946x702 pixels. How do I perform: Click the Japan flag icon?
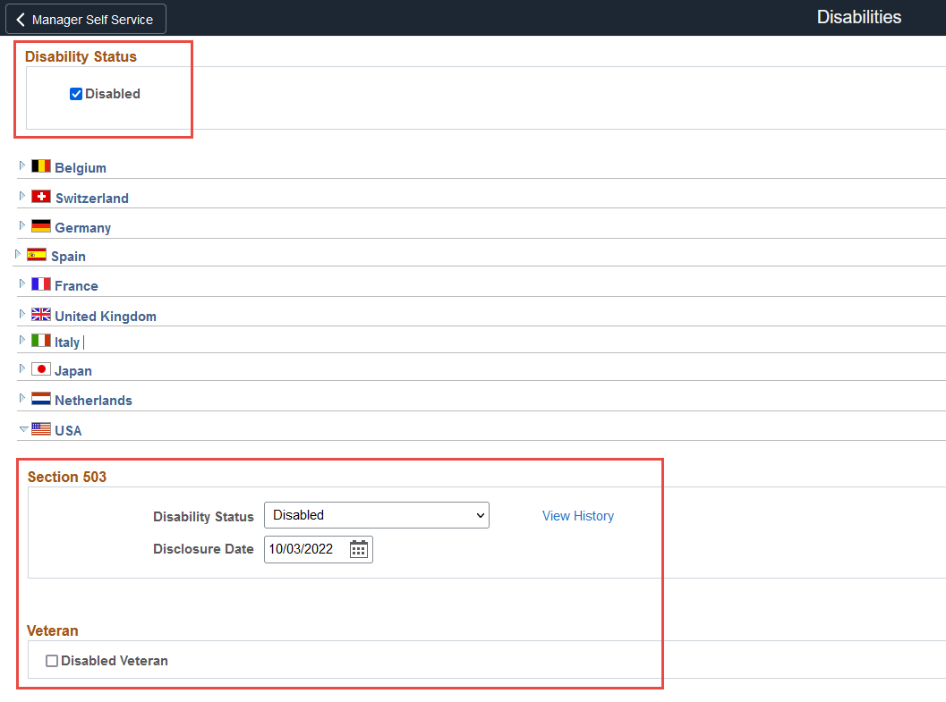pyautogui.click(x=41, y=369)
